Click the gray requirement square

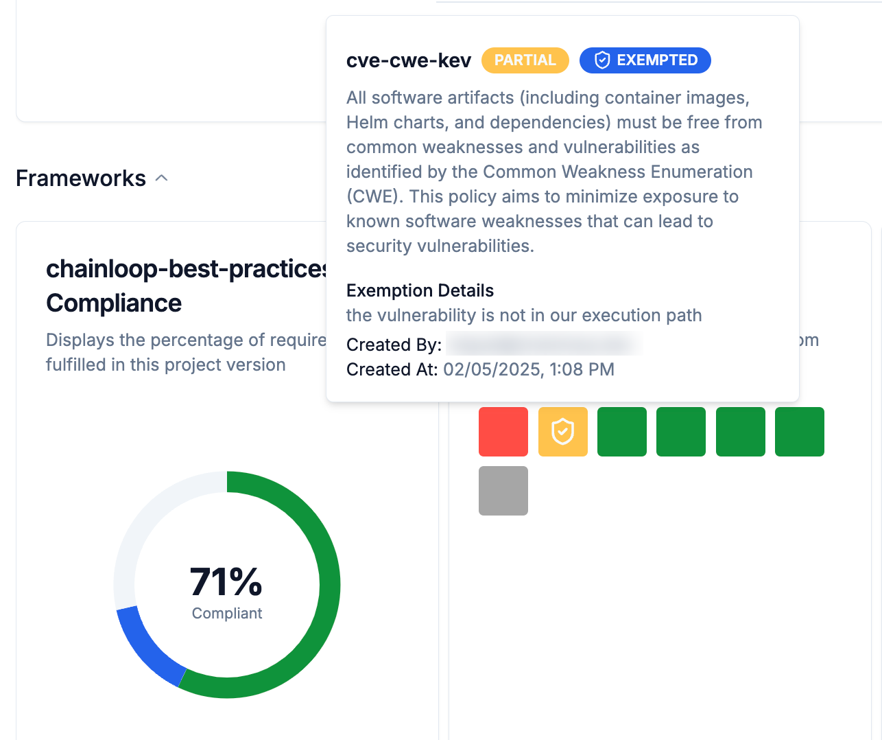(503, 491)
